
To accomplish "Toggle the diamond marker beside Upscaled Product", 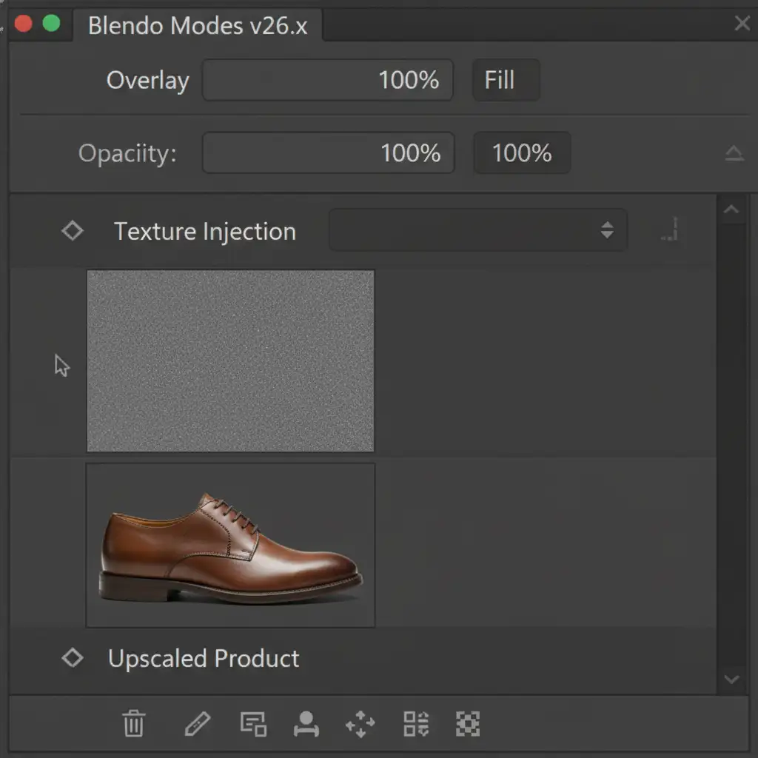I will 72,657.
